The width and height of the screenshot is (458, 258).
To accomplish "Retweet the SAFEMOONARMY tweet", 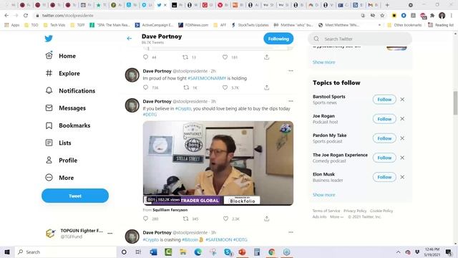I will pos(186,87).
